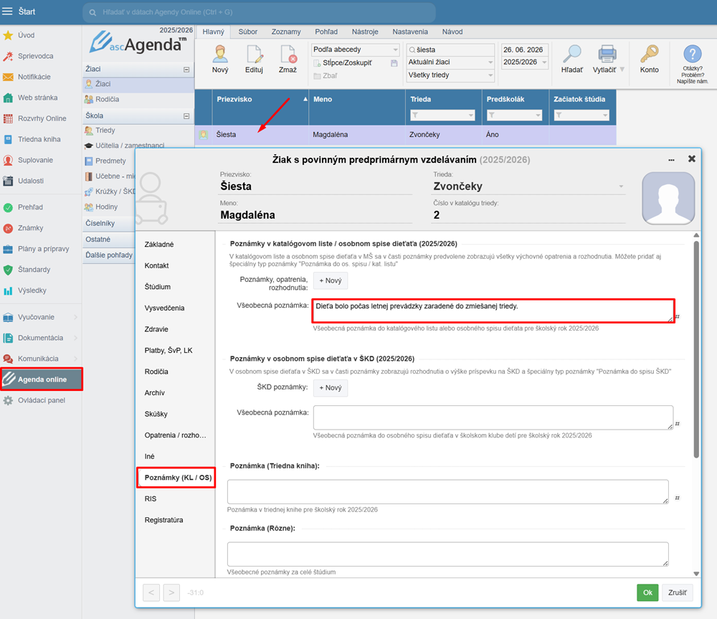Open Triedna kniha sidebar item
Screen dimensions: 717x619
tap(39, 139)
